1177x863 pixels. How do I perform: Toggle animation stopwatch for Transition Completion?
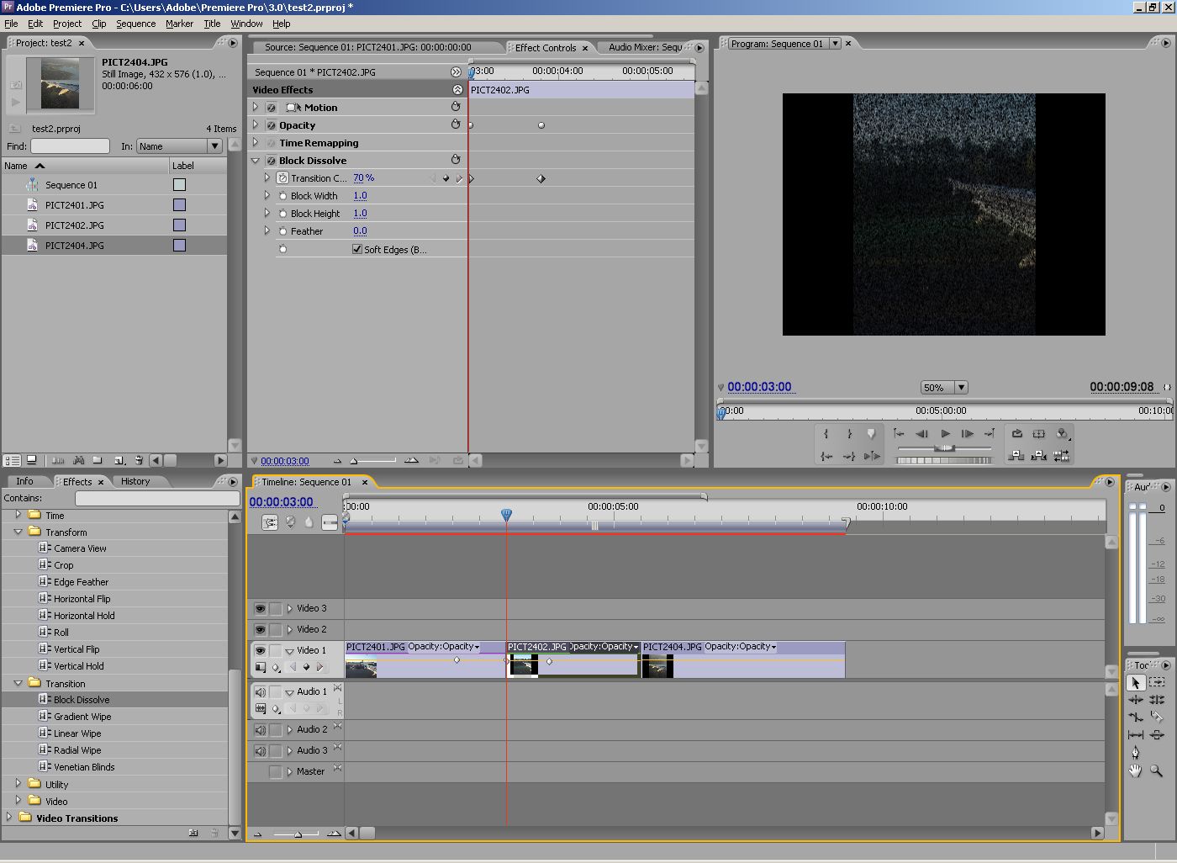(x=282, y=178)
